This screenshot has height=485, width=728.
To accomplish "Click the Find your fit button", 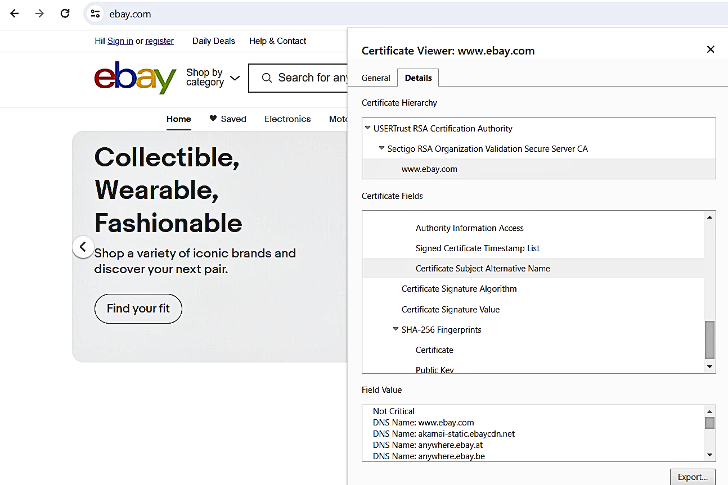I will point(138,309).
